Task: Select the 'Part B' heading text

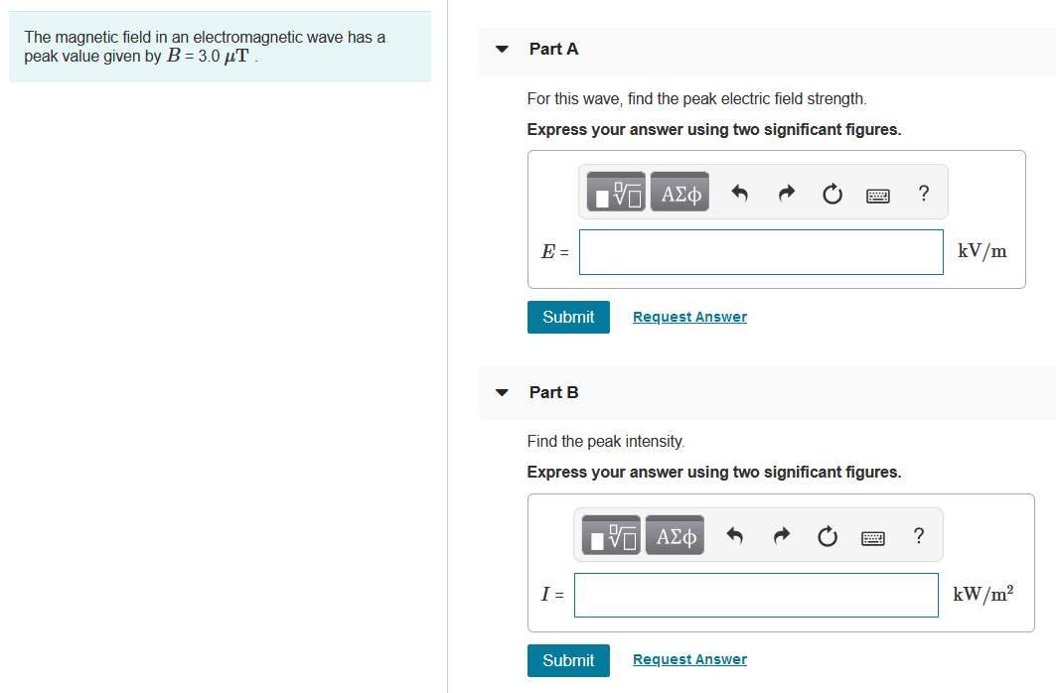Action: (x=553, y=393)
